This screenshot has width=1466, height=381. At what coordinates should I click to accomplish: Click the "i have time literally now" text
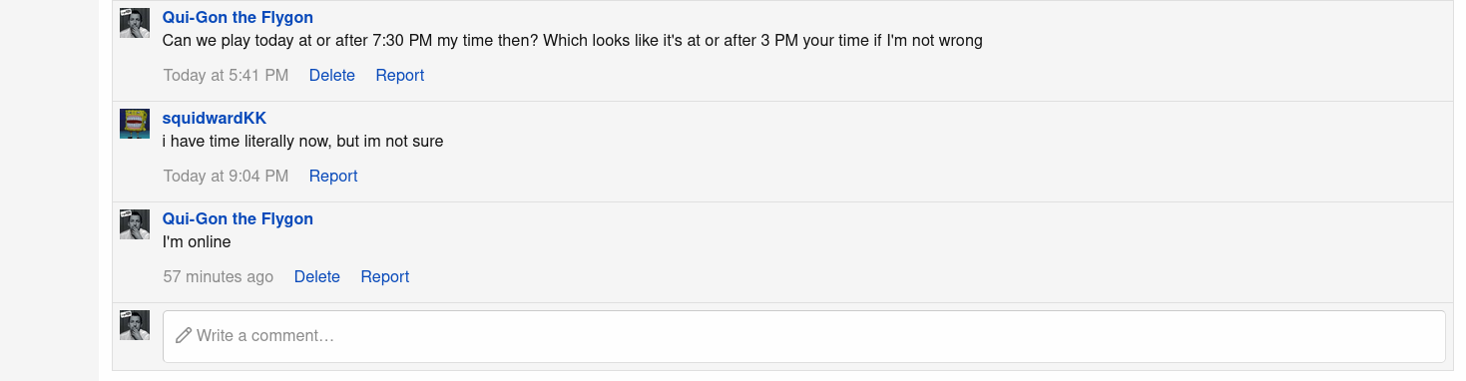click(303, 141)
